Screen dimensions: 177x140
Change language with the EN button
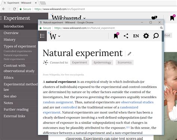136,36
